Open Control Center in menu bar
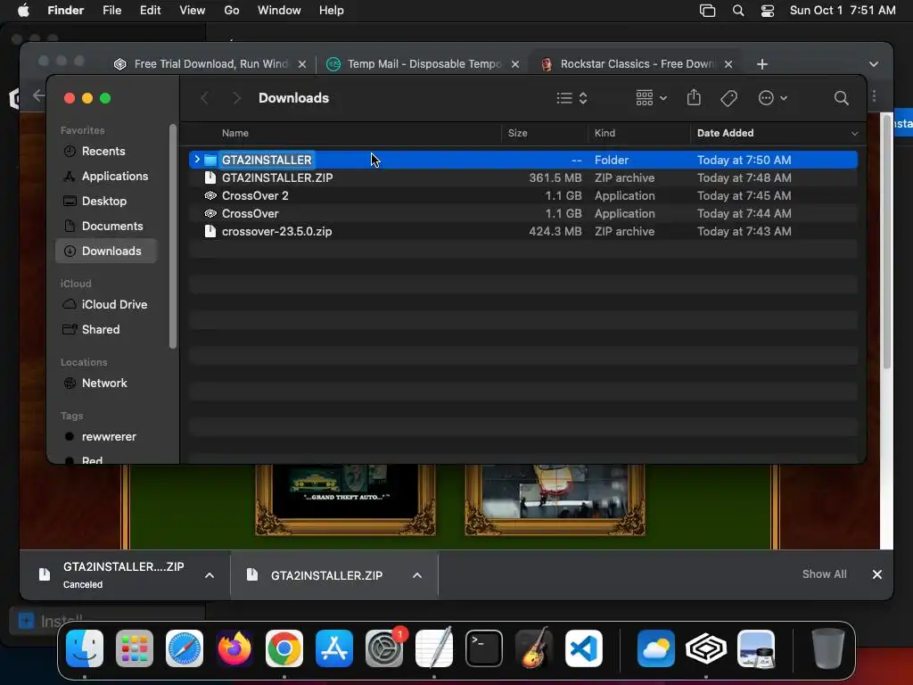Screen dimensions: 913x685 pyautogui.click(x=768, y=11)
